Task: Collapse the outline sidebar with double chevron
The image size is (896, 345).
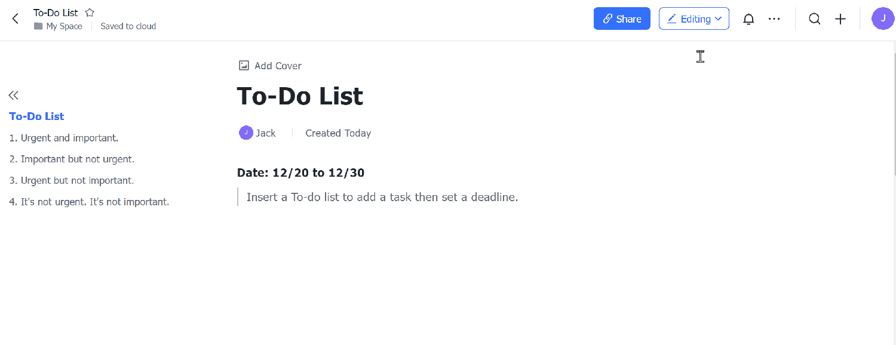Action: coord(13,96)
